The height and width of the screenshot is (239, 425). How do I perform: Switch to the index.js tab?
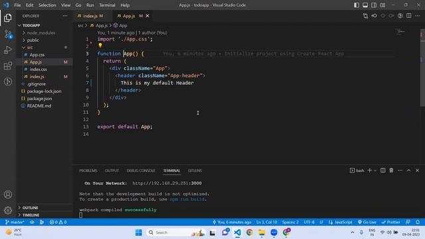tap(90, 16)
